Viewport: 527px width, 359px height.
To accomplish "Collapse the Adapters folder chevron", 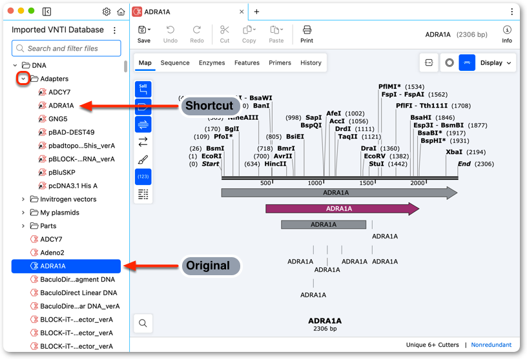I will pyautogui.click(x=23, y=79).
